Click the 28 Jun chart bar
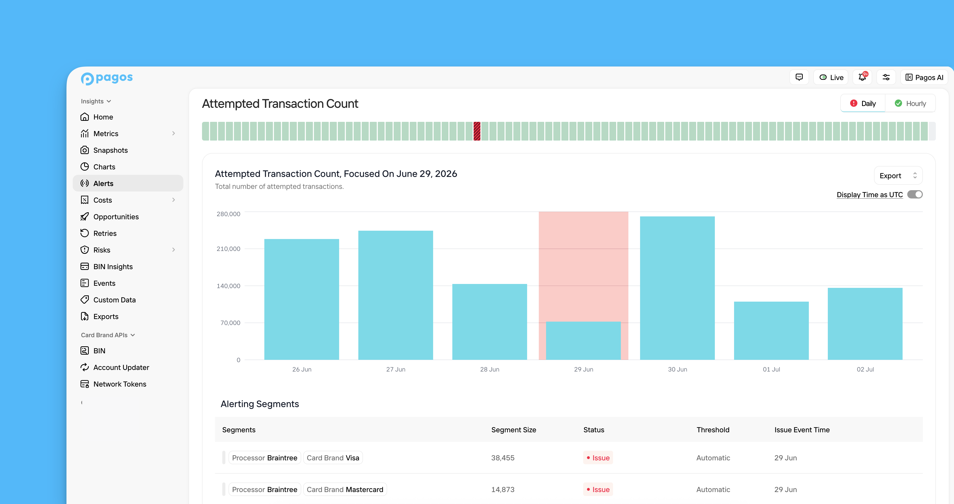 489,322
